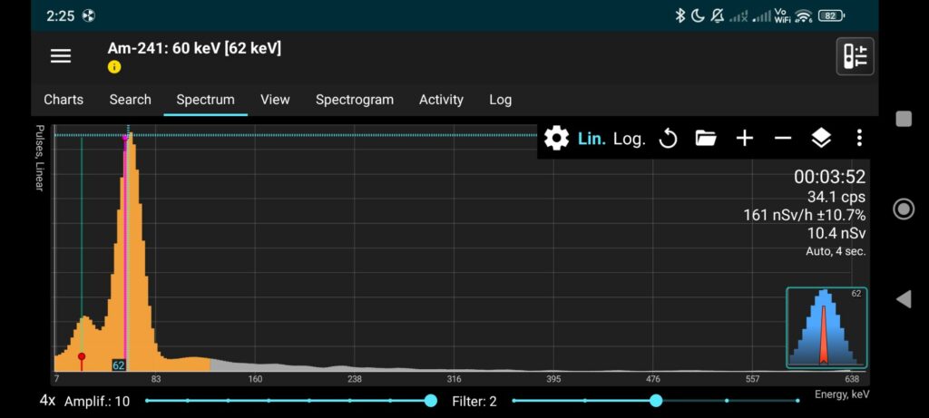Viewport: 929px width, 418px height.
Task: Zoom out with the minus icon
Action: tap(783, 139)
